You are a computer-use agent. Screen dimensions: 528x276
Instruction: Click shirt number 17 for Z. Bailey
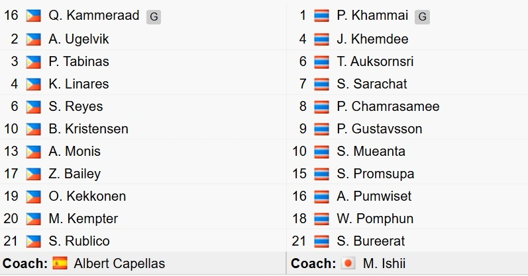point(11,174)
